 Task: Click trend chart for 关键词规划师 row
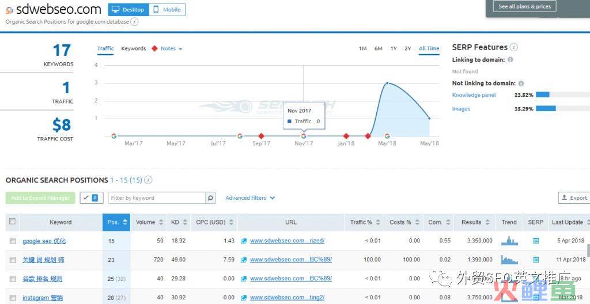[509, 260]
